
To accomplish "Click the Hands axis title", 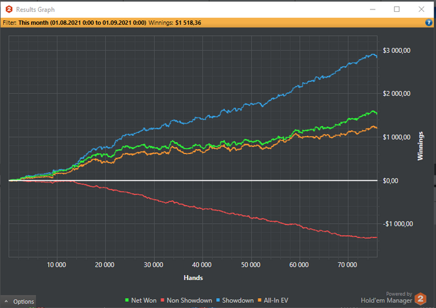I will coord(193,277).
